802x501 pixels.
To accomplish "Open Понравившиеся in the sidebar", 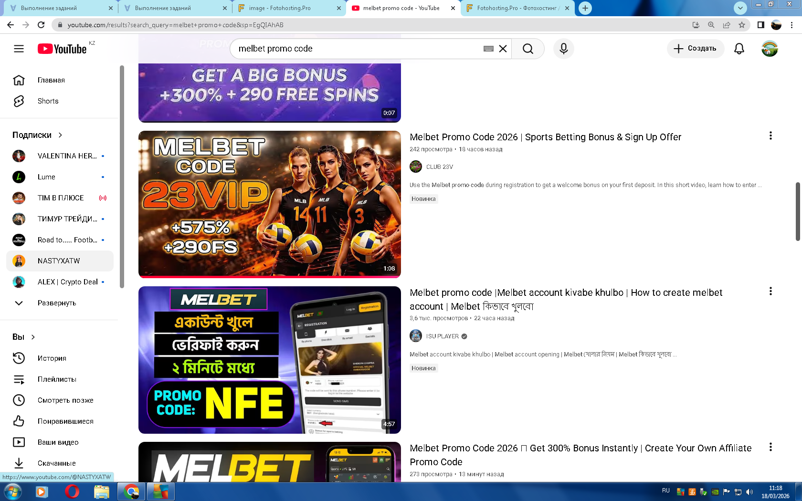I will (60, 421).
